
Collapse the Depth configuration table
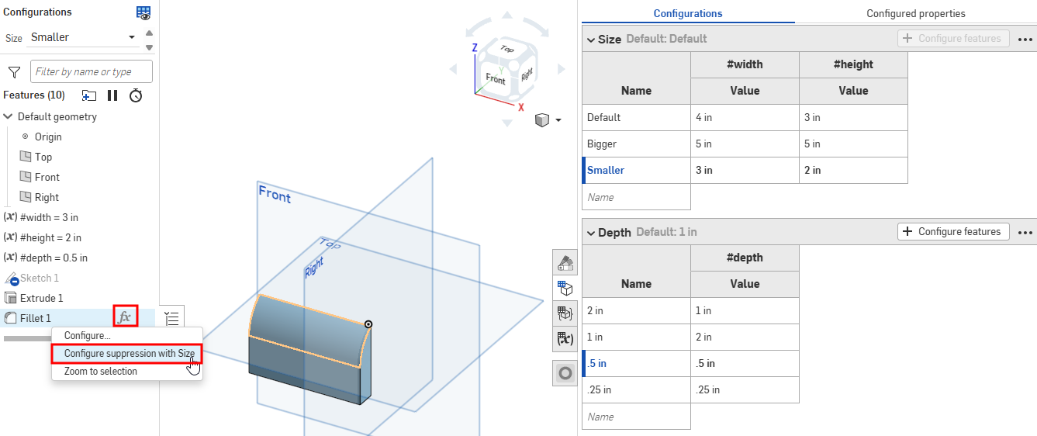pos(591,232)
